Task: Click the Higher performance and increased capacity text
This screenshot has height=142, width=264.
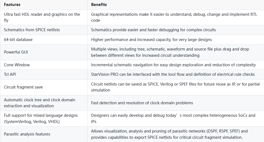Action: [151, 40]
